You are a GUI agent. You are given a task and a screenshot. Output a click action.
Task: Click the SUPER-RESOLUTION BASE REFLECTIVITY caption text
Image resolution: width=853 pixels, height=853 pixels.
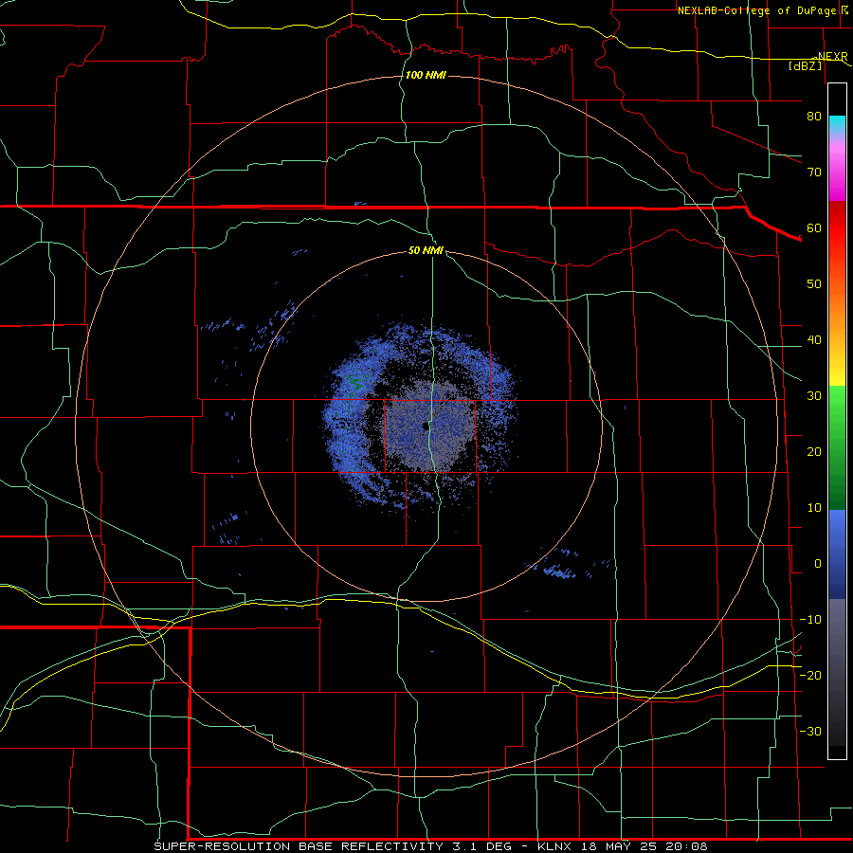[299, 846]
